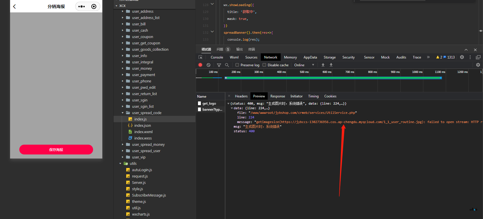Collapse the data object in preview

point(232,108)
